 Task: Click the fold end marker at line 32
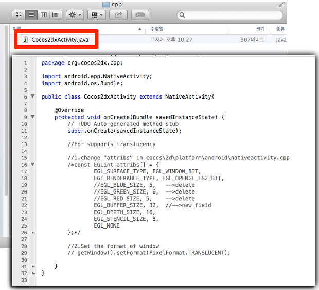33,273
